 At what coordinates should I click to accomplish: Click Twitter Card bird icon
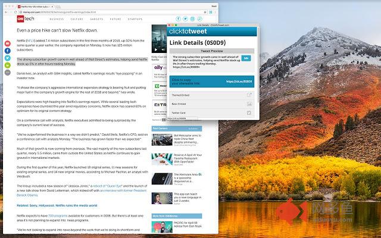click(249, 113)
